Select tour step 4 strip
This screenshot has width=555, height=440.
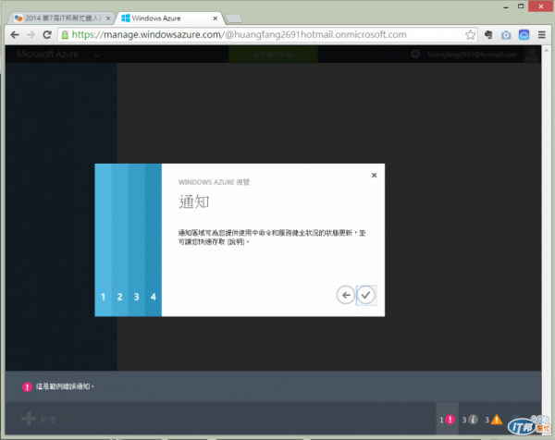pos(154,240)
